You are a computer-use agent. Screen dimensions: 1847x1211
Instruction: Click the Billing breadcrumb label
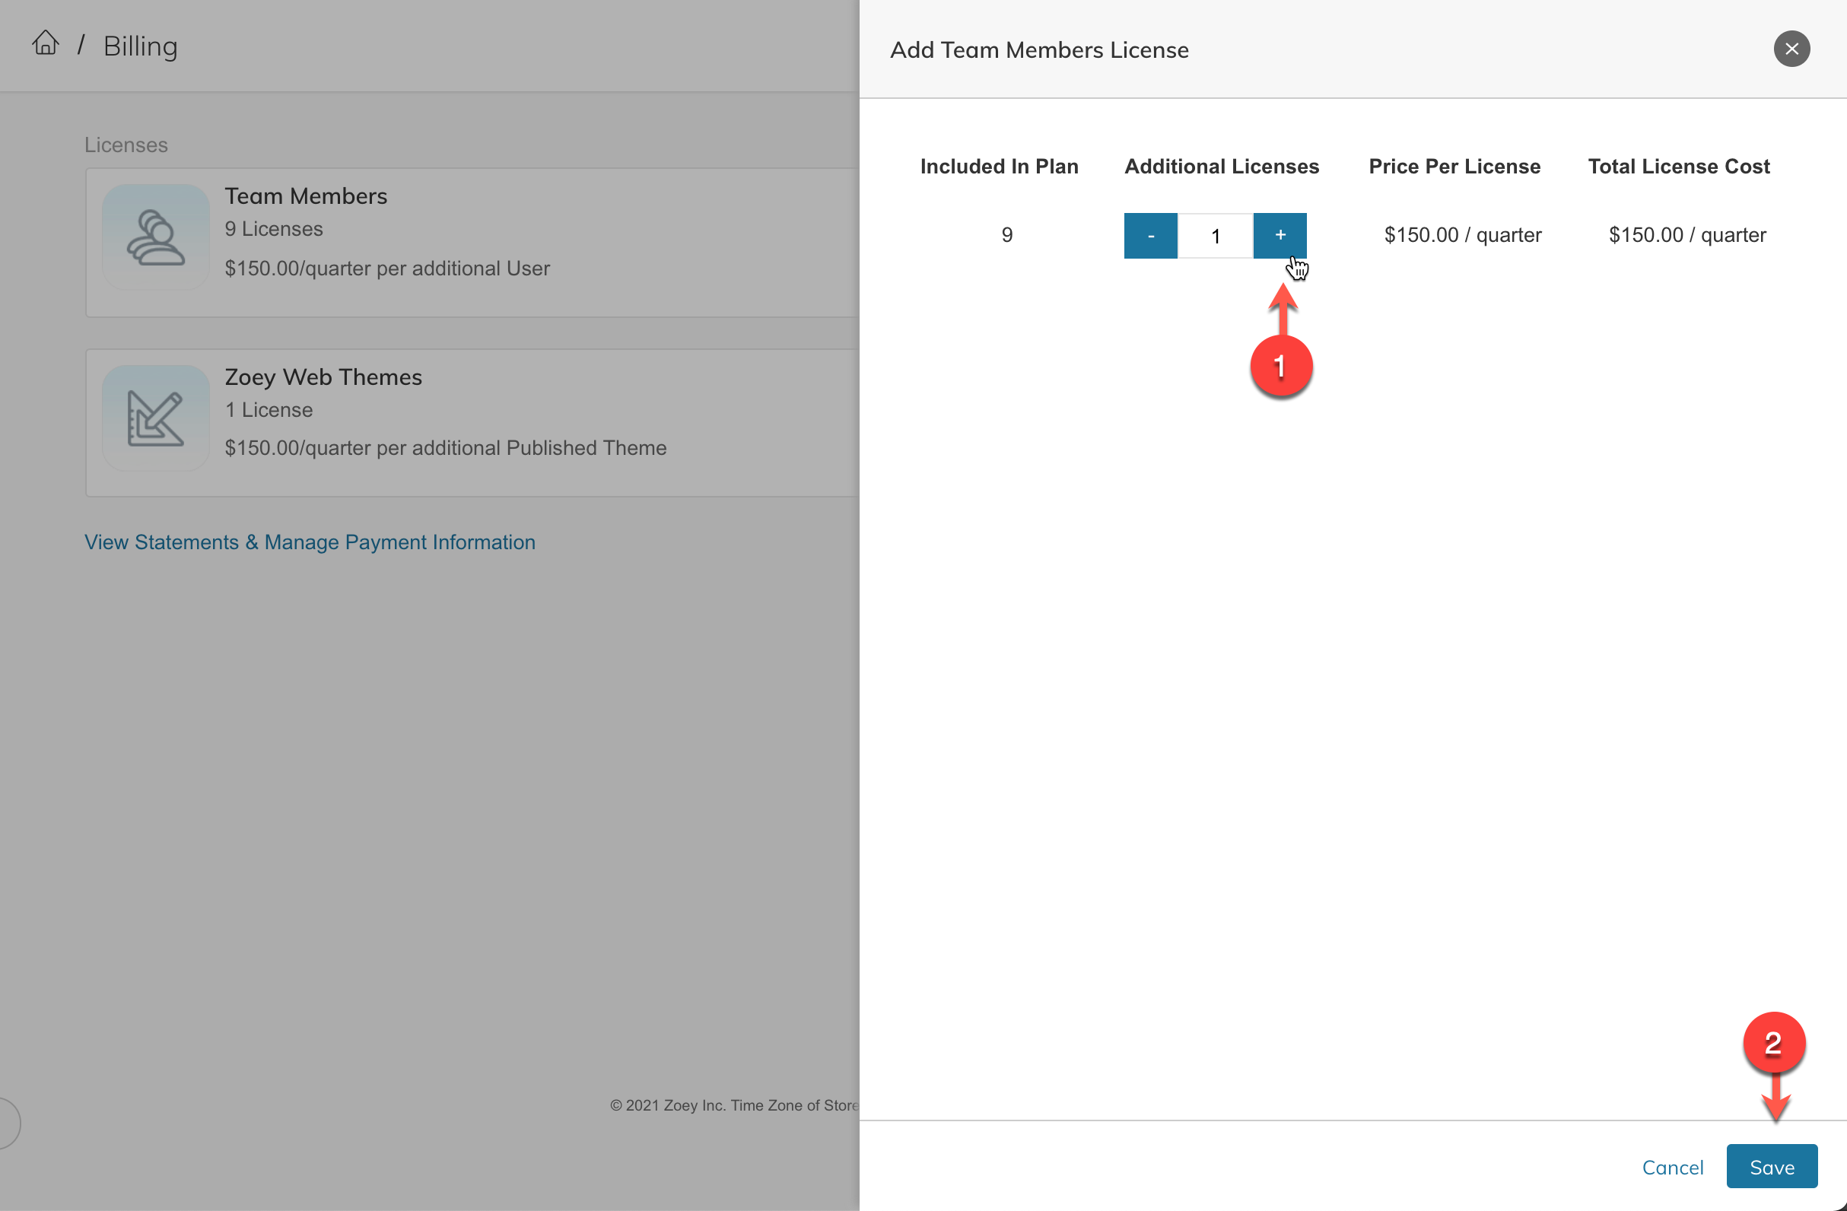(141, 46)
